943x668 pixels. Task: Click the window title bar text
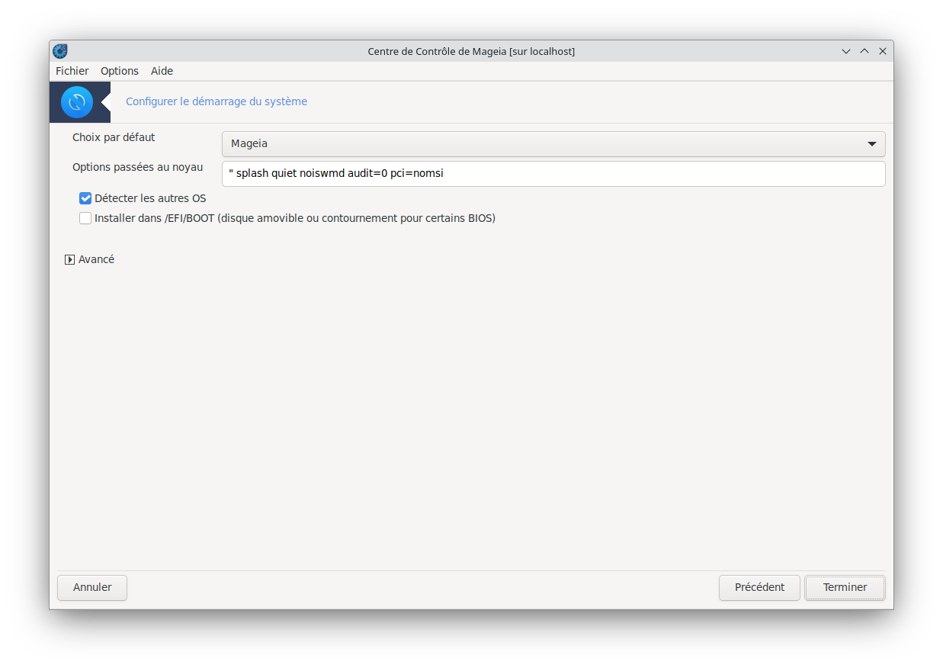[471, 51]
